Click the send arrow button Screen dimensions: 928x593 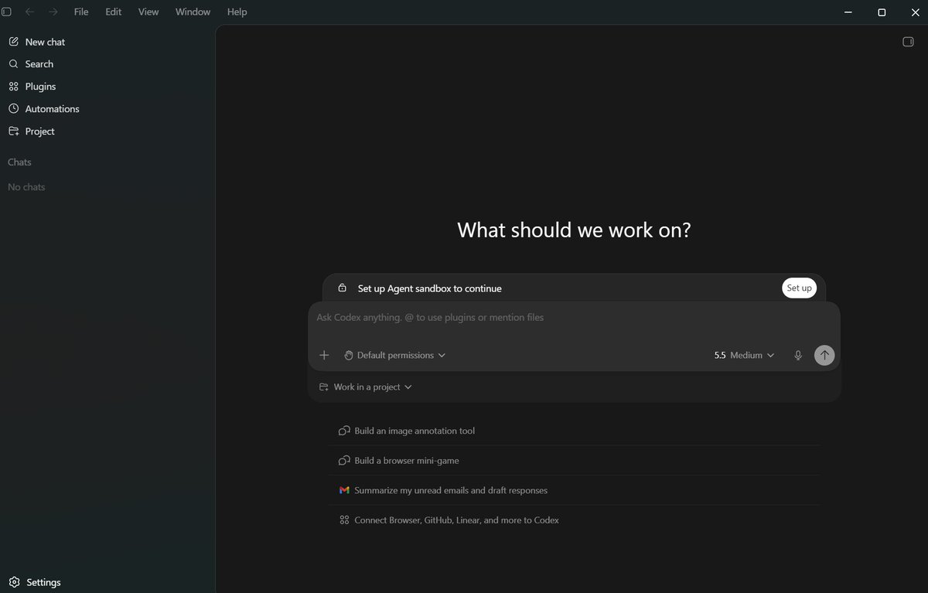(x=824, y=355)
